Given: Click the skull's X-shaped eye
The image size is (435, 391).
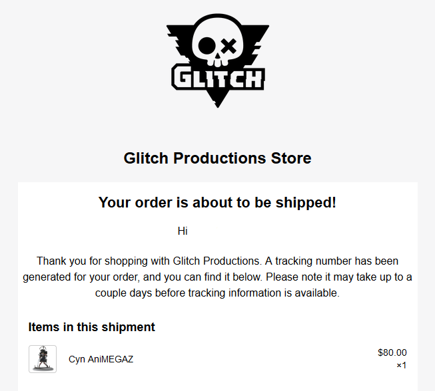Looking at the screenshot, I should pyautogui.click(x=228, y=46).
